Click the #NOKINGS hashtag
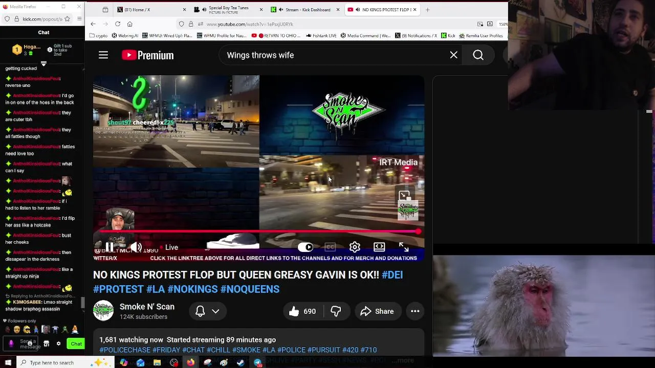 [193, 289]
